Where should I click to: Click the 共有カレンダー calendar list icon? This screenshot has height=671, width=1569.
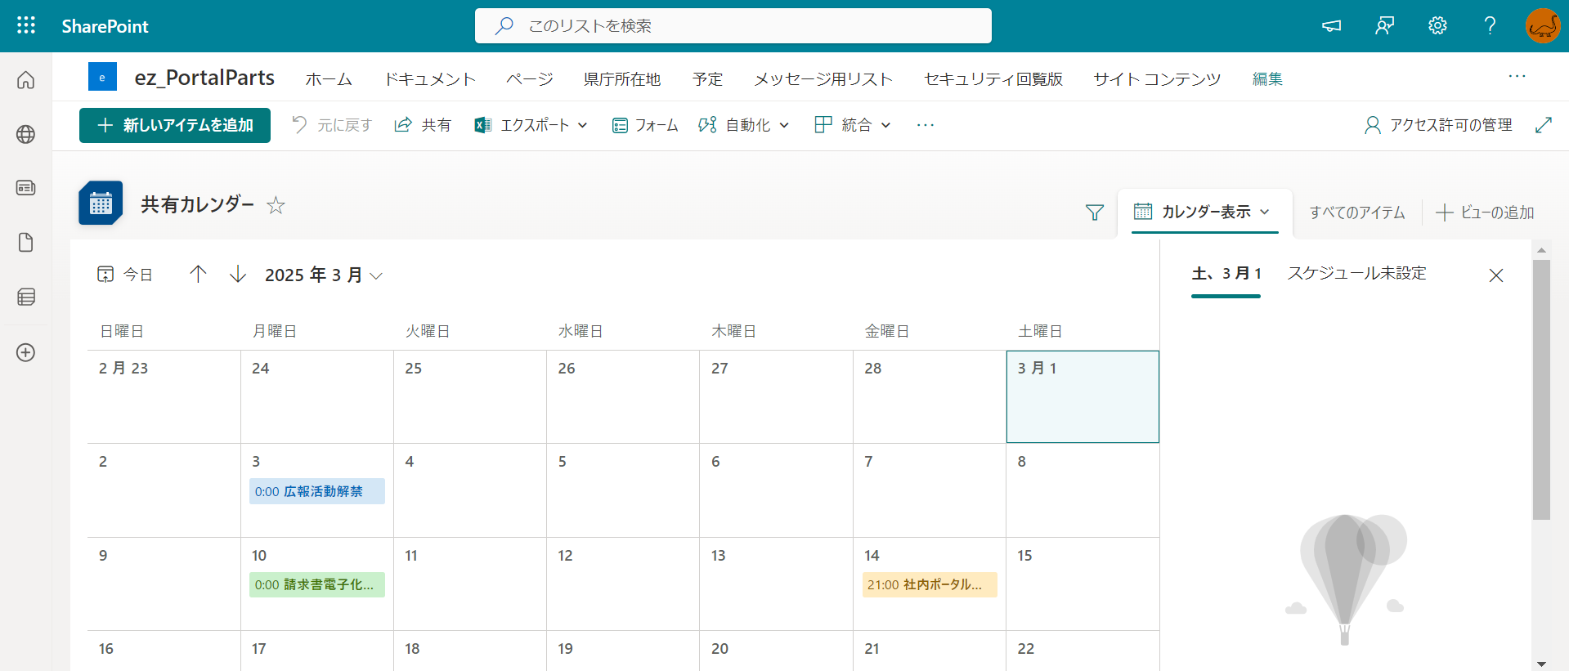pyautogui.click(x=101, y=203)
